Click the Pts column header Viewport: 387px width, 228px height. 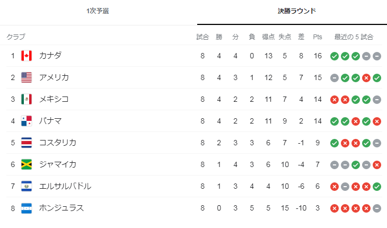point(318,37)
